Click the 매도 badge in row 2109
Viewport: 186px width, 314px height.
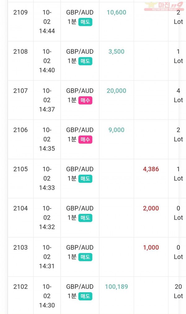tap(85, 22)
